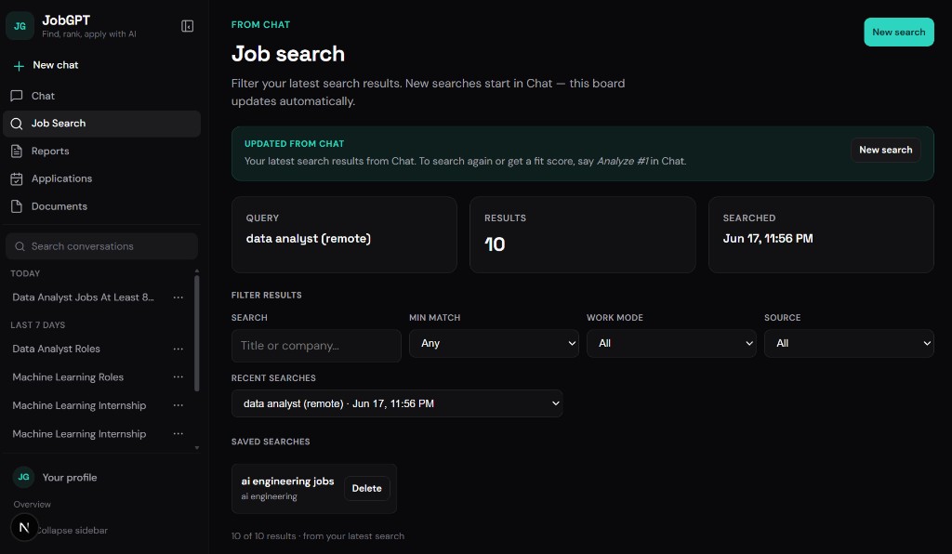Click the Chat speech bubble icon

[x=17, y=96]
